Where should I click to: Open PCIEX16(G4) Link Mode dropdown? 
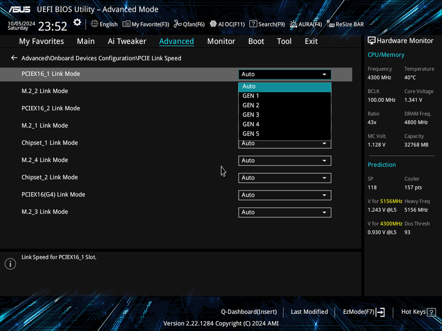(x=285, y=195)
